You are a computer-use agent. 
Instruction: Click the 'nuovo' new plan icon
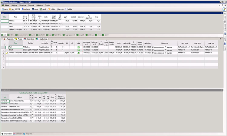pyautogui.click(x=3, y=9)
